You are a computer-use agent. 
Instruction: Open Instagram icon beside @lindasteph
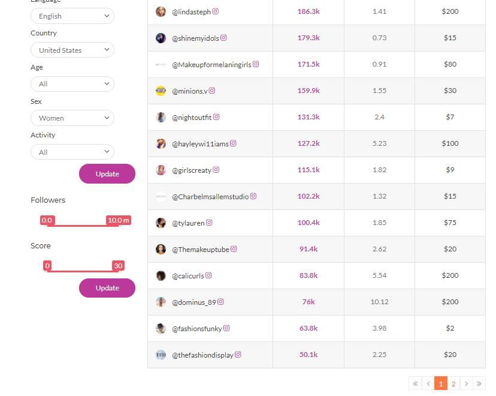tap(215, 11)
